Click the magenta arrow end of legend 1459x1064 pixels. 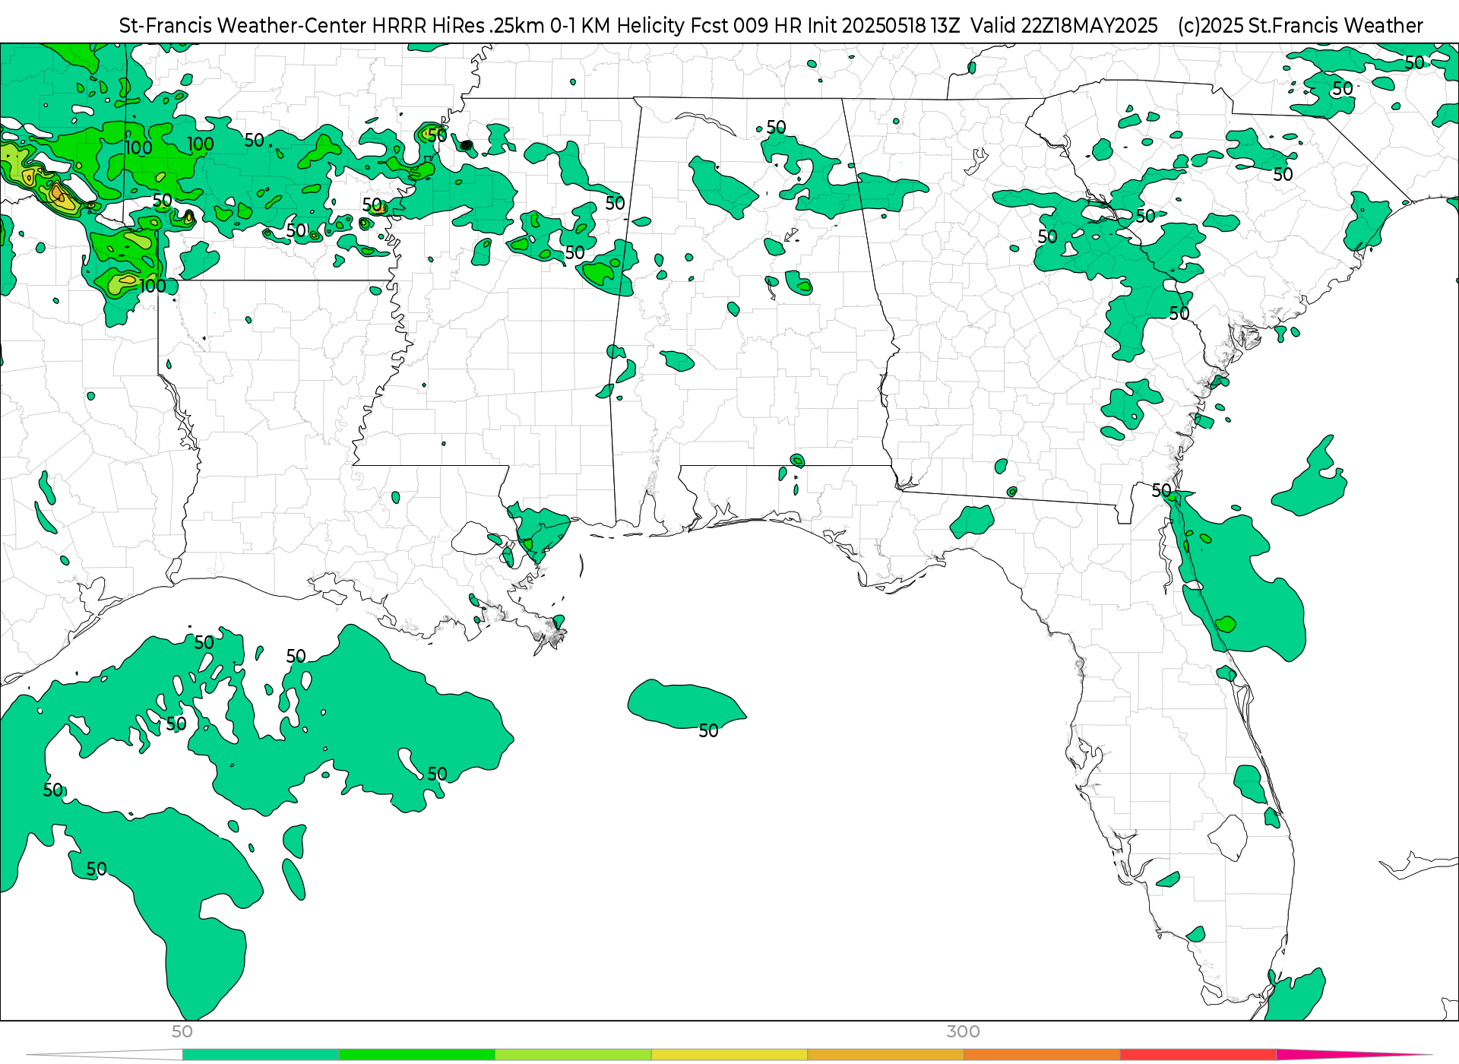1353,1054
